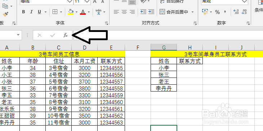Increase indent icon
This screenshot has height=131, width=263.
coord(151,12)
